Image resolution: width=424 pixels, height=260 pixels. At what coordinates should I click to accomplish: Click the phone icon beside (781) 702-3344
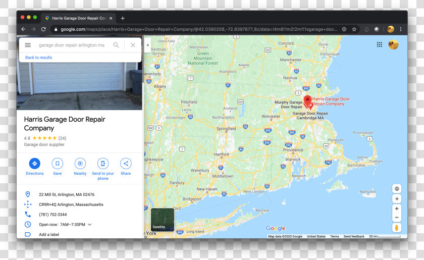point(28,214)
